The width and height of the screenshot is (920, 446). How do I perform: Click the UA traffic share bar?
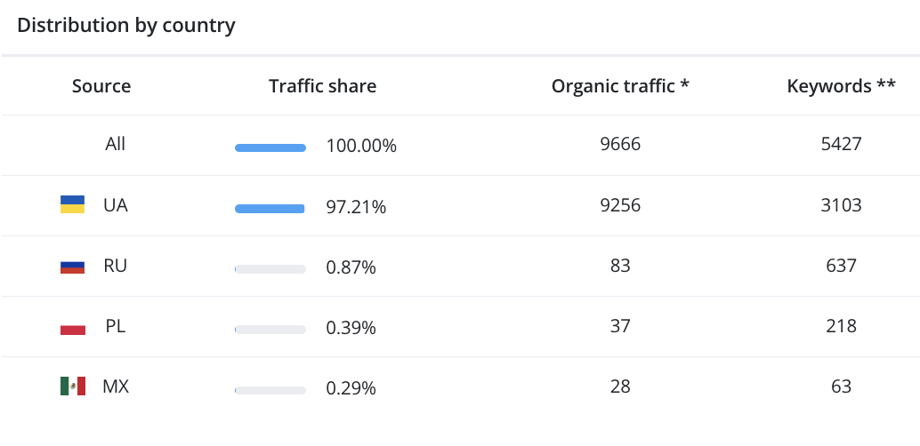270,209
